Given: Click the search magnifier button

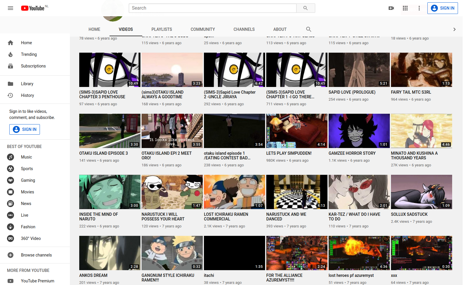Looking at the screenshot, I should [306, 8].
